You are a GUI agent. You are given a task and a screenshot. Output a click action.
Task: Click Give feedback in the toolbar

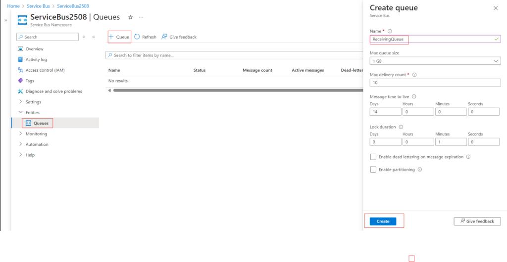(x=179, y=37)
